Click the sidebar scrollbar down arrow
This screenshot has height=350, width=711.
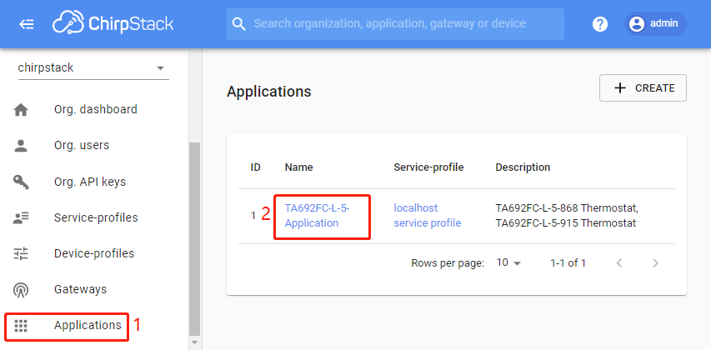tap(194, 342)
